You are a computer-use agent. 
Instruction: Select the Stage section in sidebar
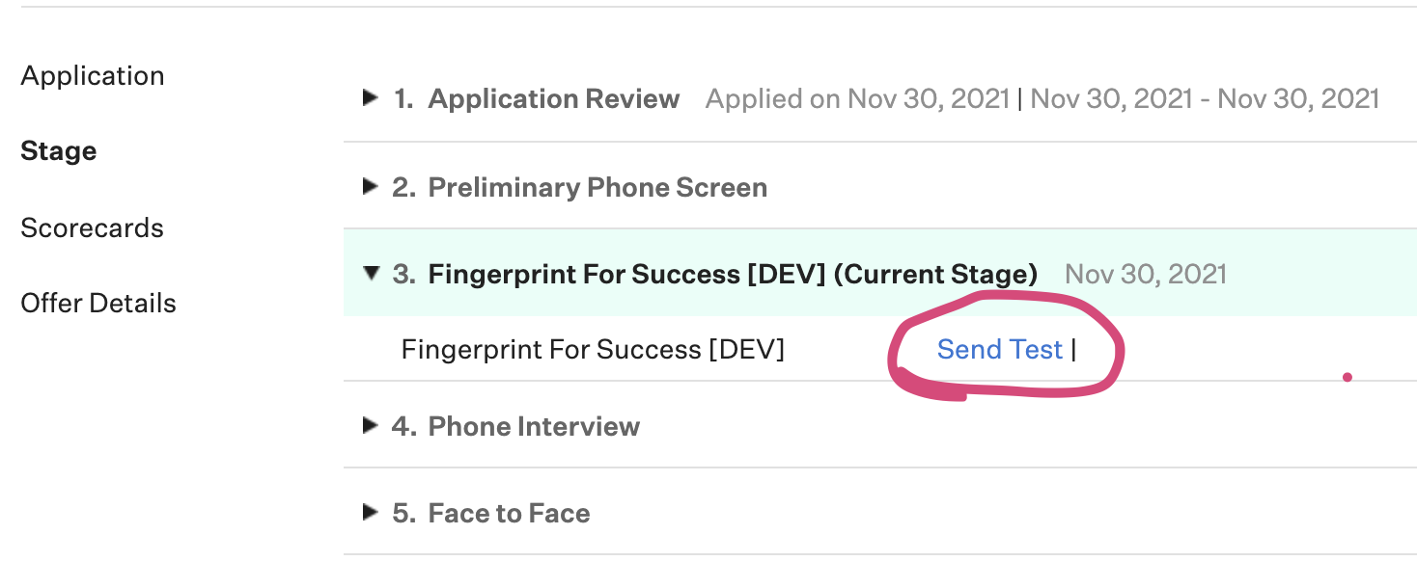(x=59, y=151)
